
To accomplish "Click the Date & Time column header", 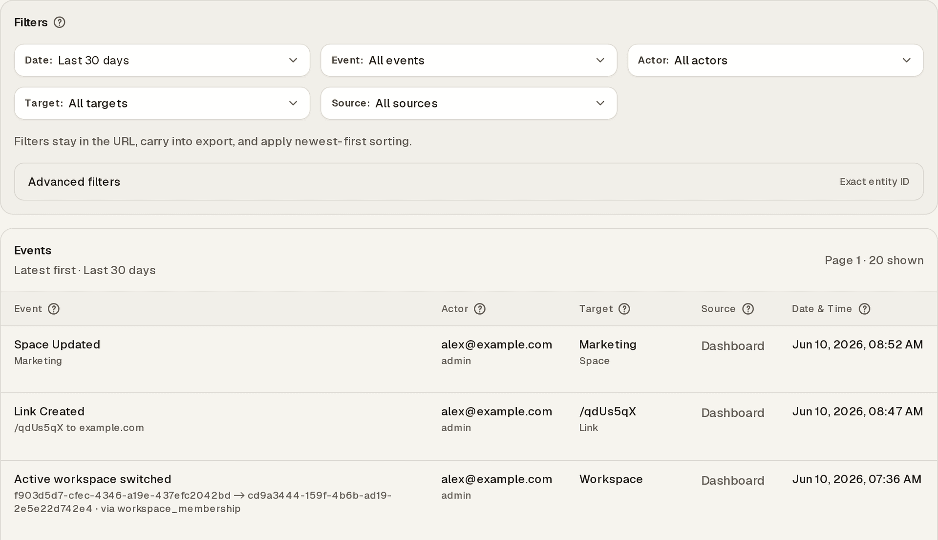I will pyautogui.click(x=822, y=309).
